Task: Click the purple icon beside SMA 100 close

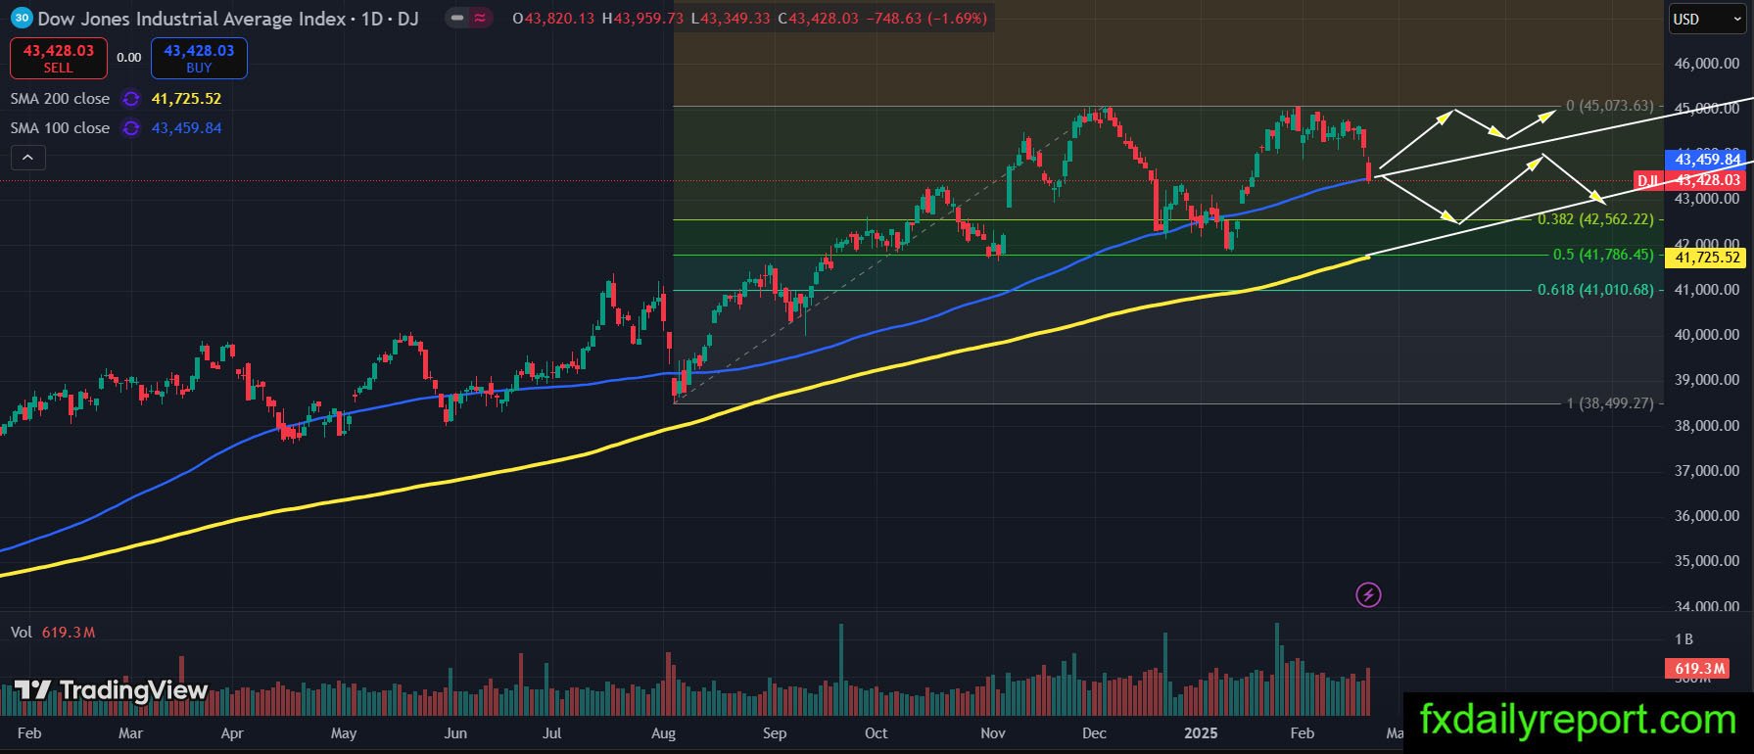Action: click(x=130, y=128)
